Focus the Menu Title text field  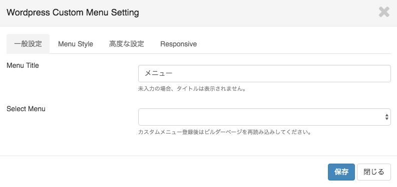coord(264,73)
